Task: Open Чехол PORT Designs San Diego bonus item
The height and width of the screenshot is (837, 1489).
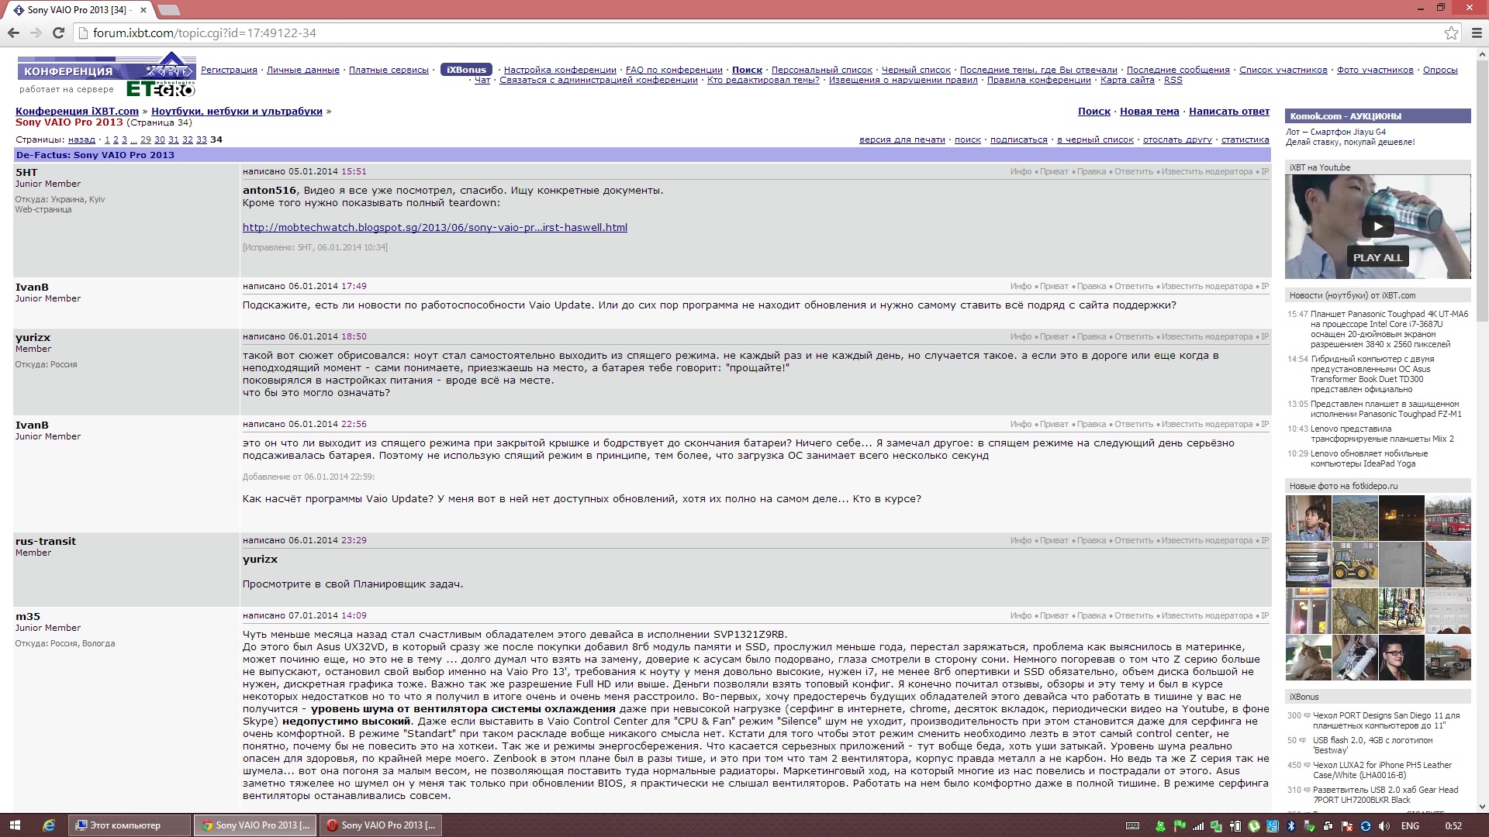Action: pyautogui.click(x=1386, y=720)
